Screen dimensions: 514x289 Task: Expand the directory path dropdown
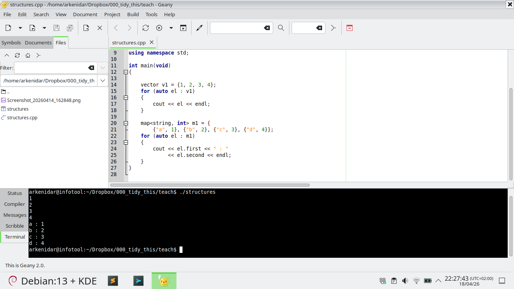click(x=103, y=81)
